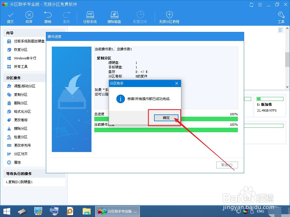Screen dimensions: 290x217
Task: Select 更改序列号 operation
Action: [19, 146]
